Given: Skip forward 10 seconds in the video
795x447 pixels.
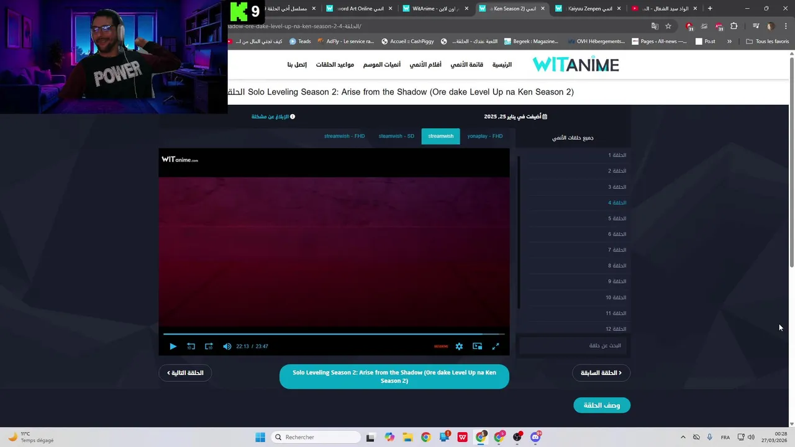Looking at the screenshot, I should [x=209, y=346].
